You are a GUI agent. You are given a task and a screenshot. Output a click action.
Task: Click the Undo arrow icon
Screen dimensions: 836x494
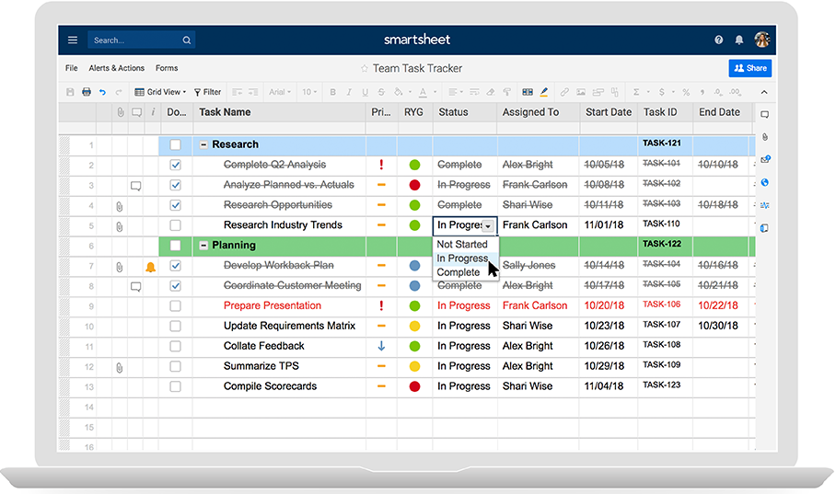click(x=102, y=92)
